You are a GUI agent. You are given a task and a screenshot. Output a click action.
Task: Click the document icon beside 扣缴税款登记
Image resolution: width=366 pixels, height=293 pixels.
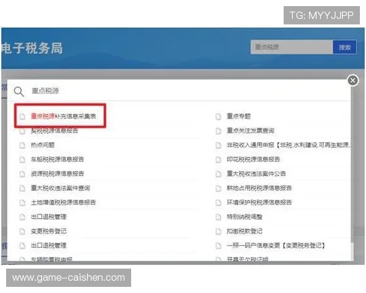[x=218, y=231]
